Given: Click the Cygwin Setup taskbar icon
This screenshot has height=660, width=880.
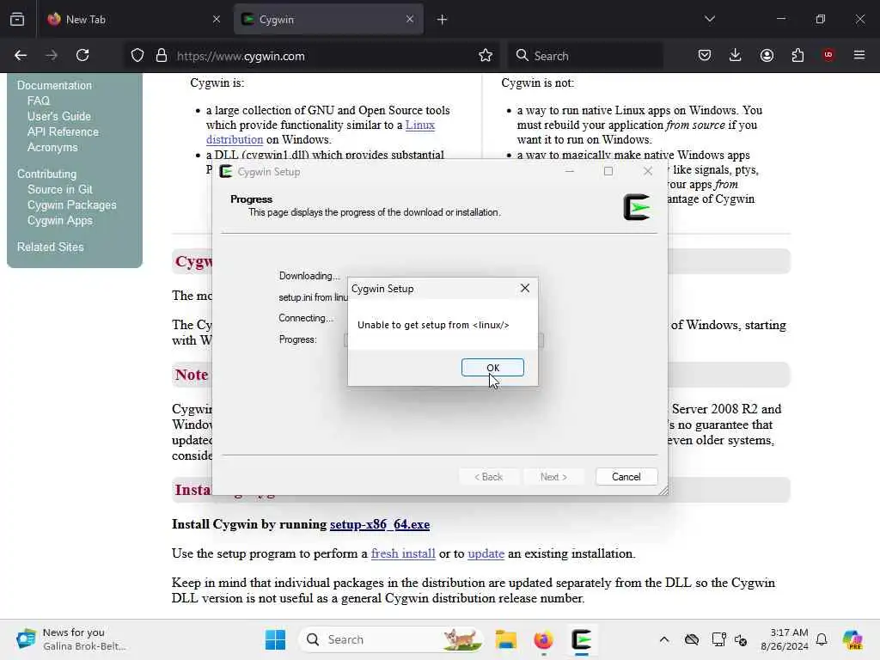Looking at the screenshot, I should click(582, 639).
